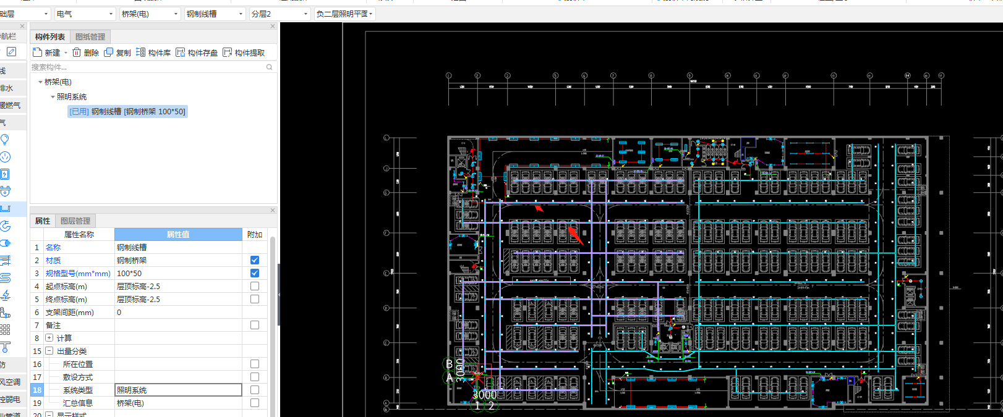Image resolution: width=1003 pixels, height=417 pixels.
Task: Switch to the 图纸管理 tab
Action: pos(90,37)
